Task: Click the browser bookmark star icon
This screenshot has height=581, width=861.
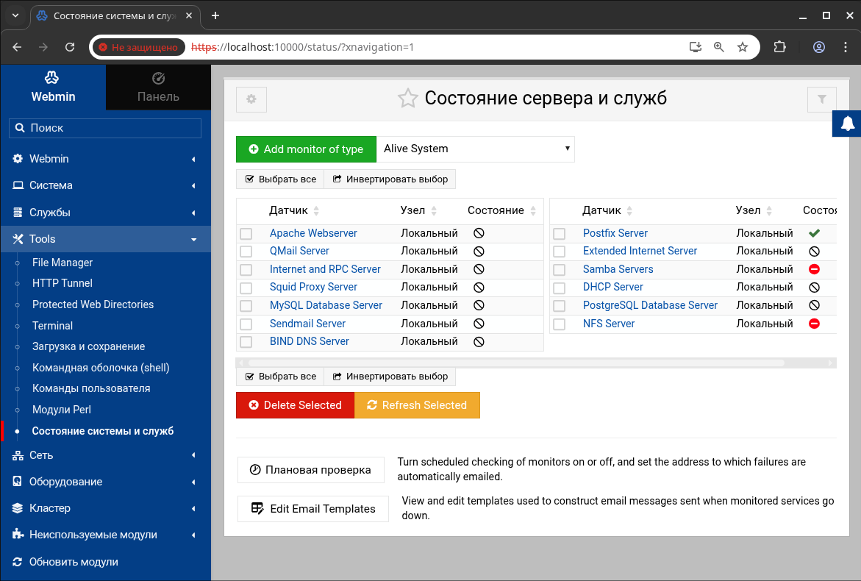Action: pos(743,47)
